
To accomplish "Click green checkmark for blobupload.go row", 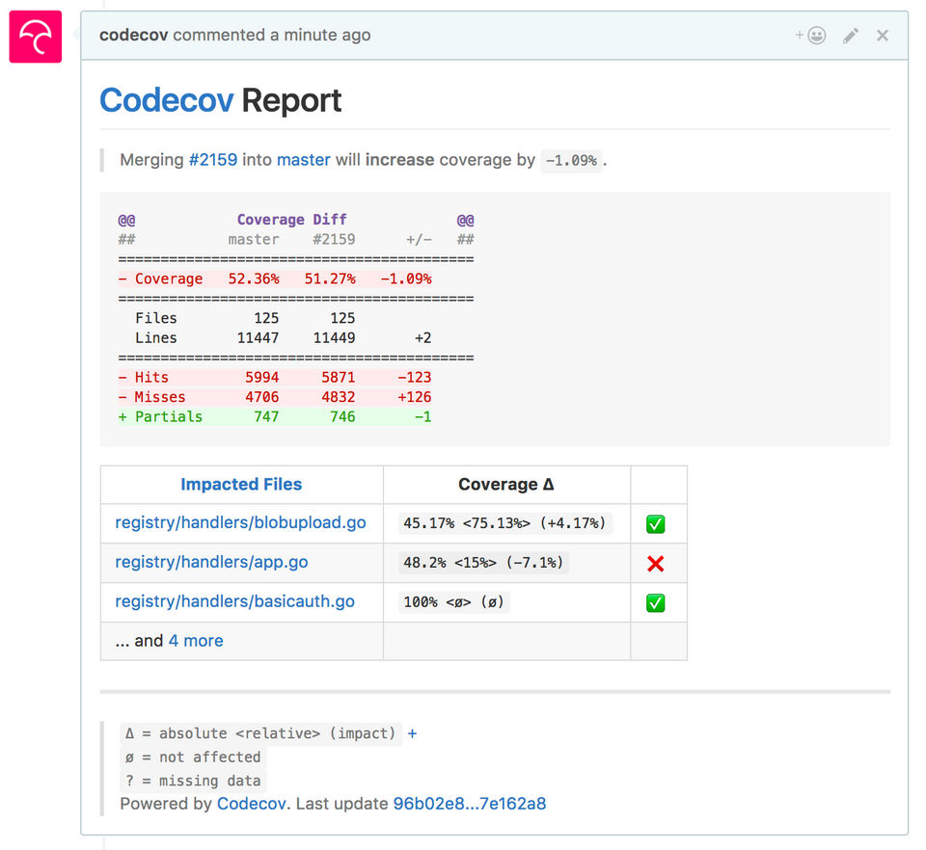I will coord(655,524).
